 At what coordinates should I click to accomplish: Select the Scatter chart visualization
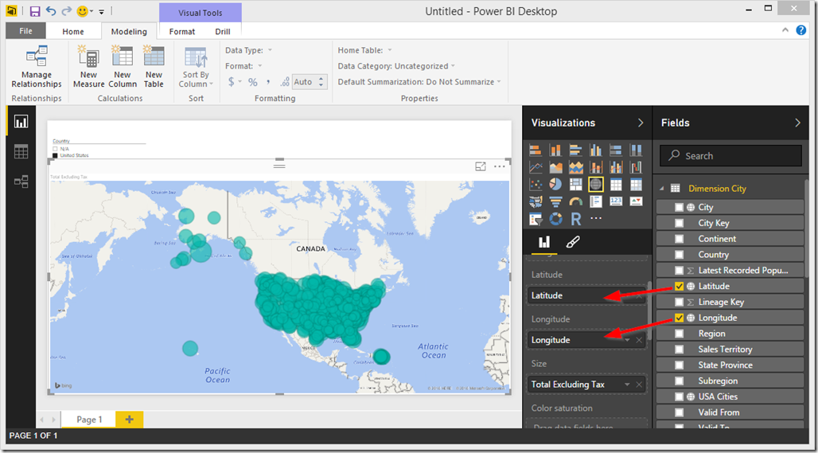coord(536,184)
